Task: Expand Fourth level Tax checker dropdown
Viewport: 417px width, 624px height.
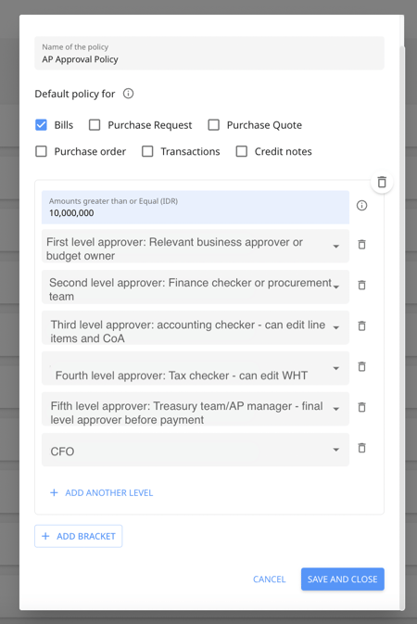Action: (196, 368)
